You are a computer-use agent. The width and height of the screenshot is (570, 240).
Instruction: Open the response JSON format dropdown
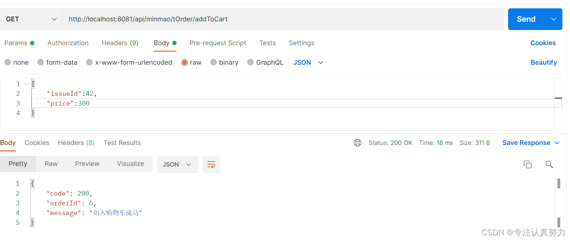[x=177, y=164]
